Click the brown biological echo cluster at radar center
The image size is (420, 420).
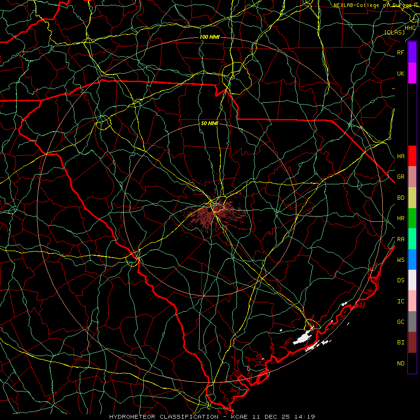coord(214,211)
